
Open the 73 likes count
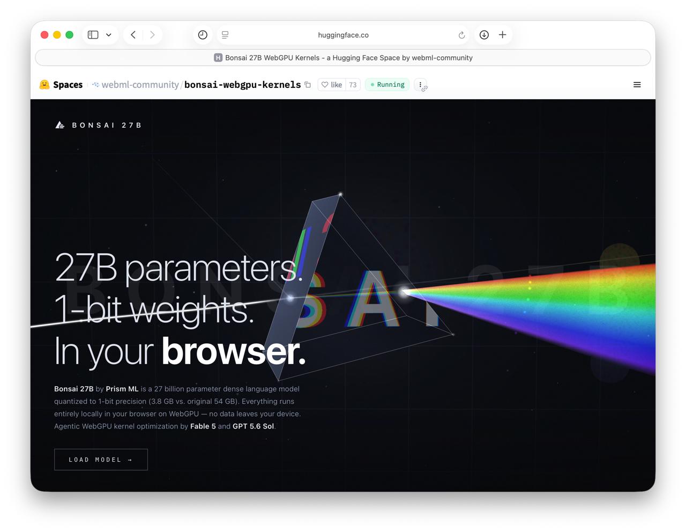point(353,85)
